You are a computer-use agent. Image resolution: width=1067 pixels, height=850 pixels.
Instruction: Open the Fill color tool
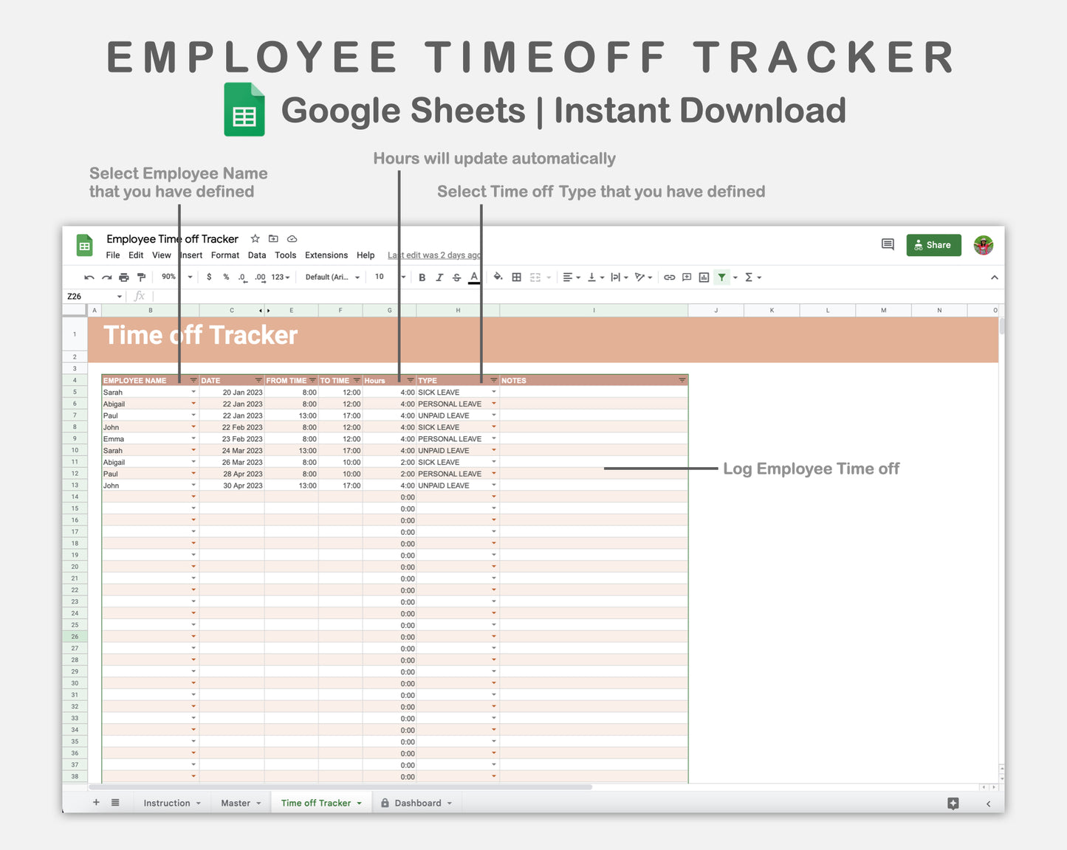pyautogui.click(x=498, y=277)
